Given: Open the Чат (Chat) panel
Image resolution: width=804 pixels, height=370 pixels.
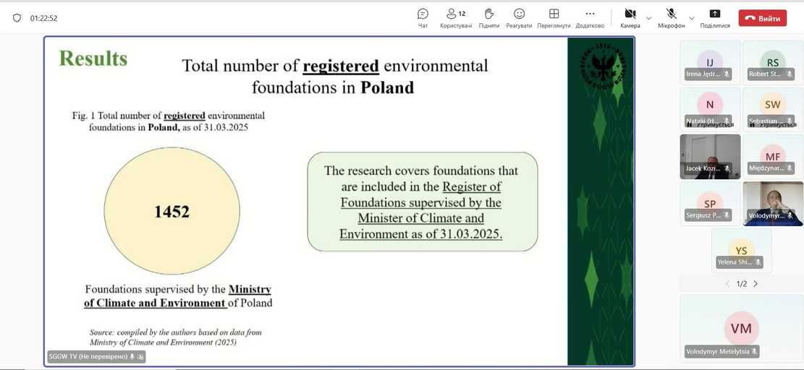Looking at the screenshot, I should point(423,17).
